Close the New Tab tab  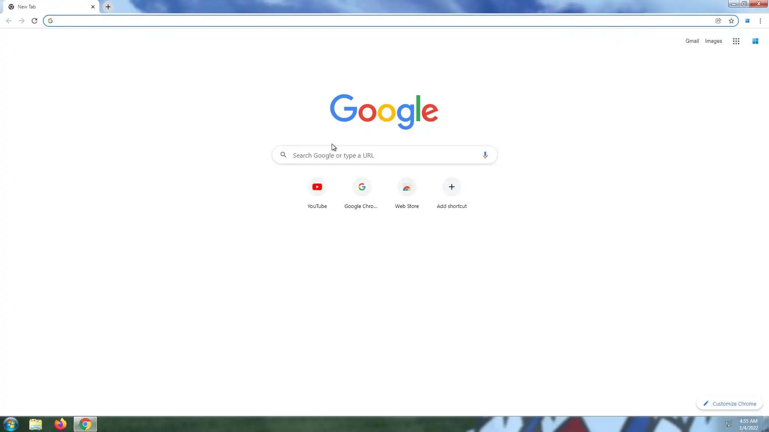[93, 7]
